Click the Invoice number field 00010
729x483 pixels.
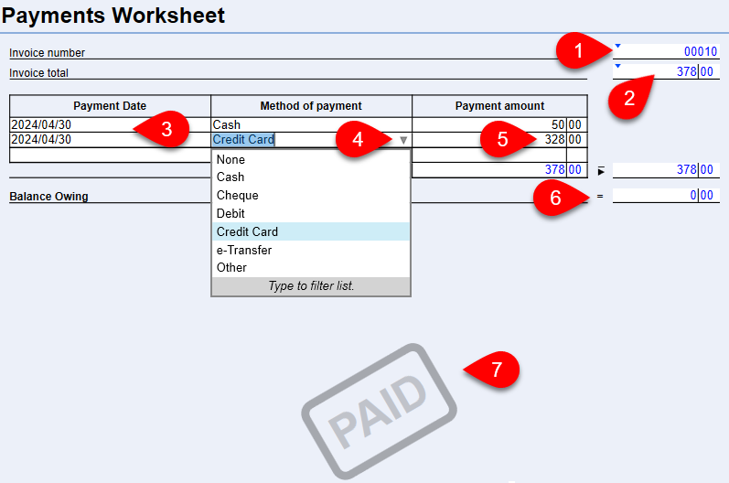666,51
